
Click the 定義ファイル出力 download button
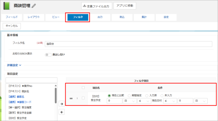pos(97,6)
